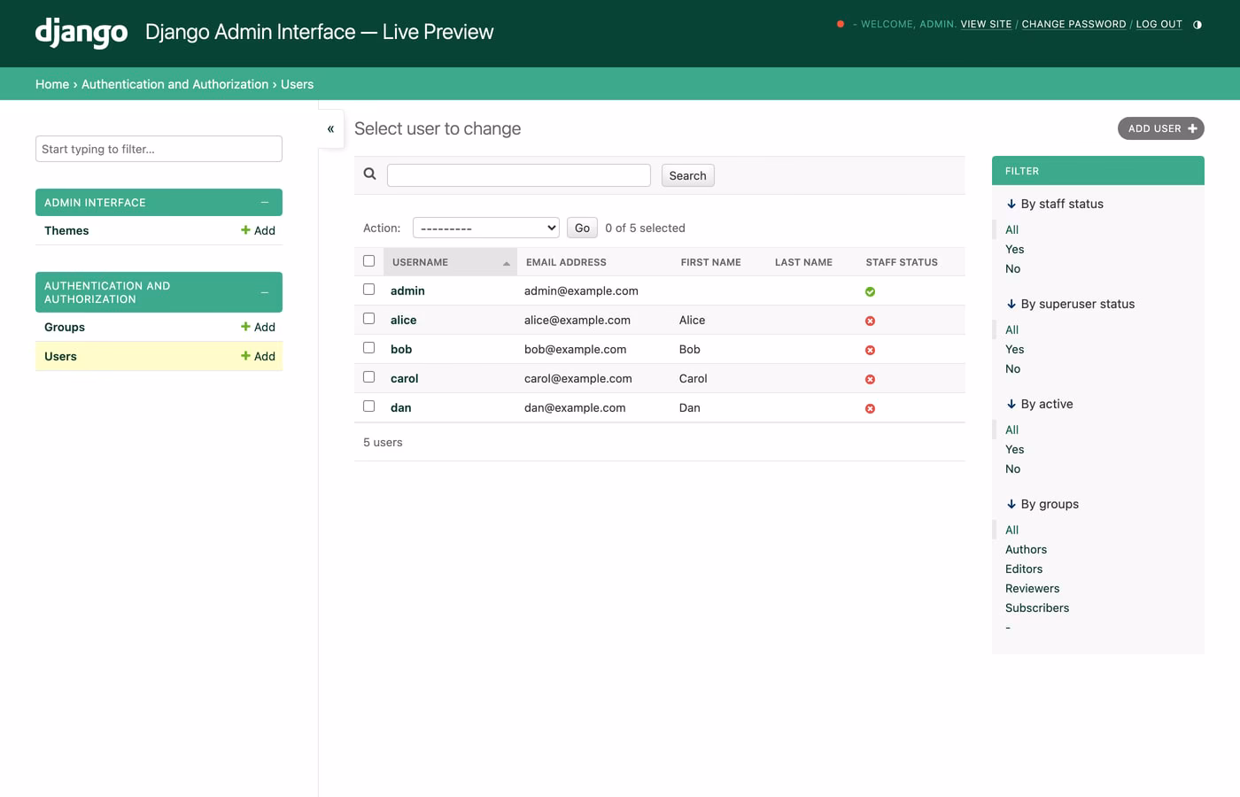Click the red staff status icon for dan
Screen dimensions: 1240x797
point(870,408)
